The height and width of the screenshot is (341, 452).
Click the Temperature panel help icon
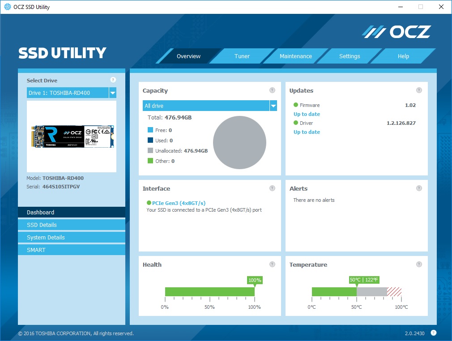pos(419,264)
